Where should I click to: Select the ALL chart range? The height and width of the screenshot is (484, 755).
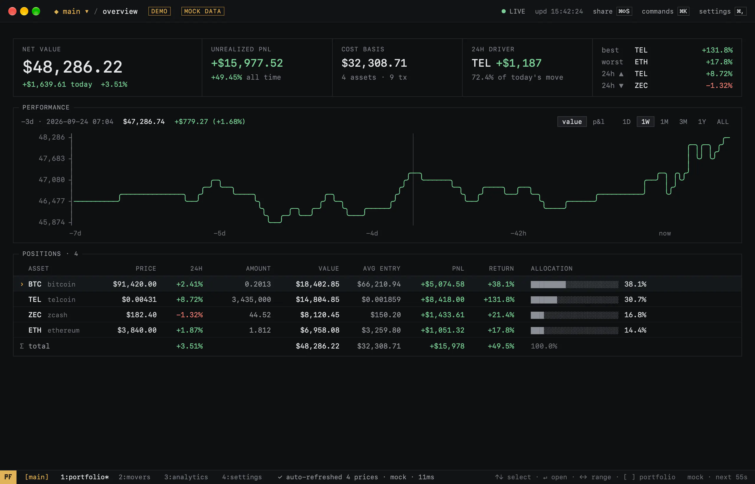coord(722,122)
